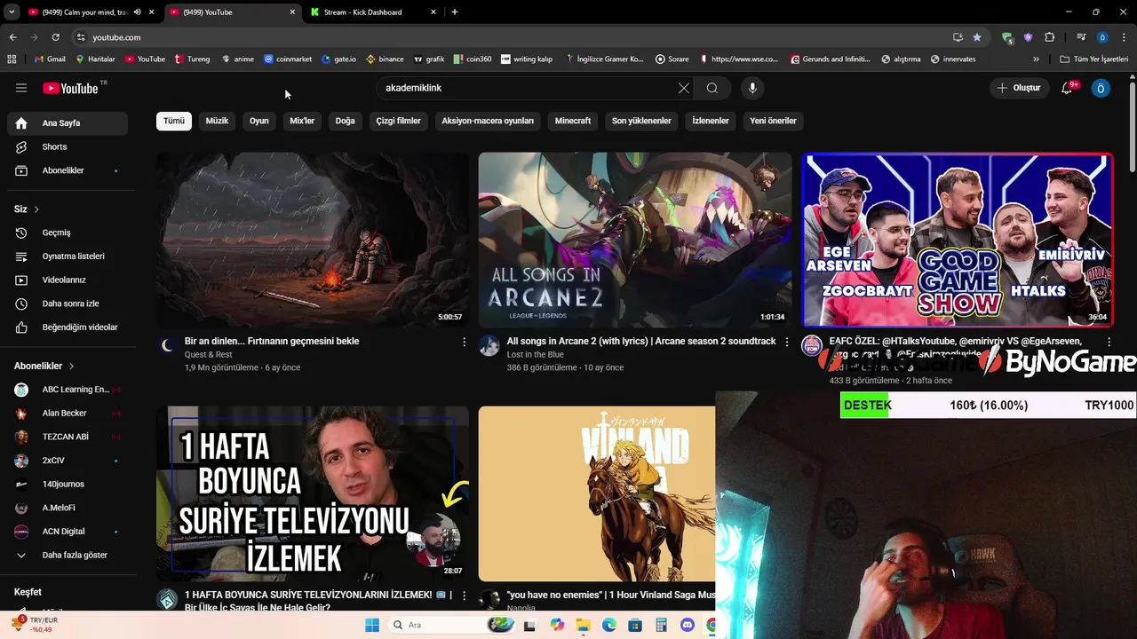
Task: Open the YouTube account avatar menu
Action: [1101, 88]
